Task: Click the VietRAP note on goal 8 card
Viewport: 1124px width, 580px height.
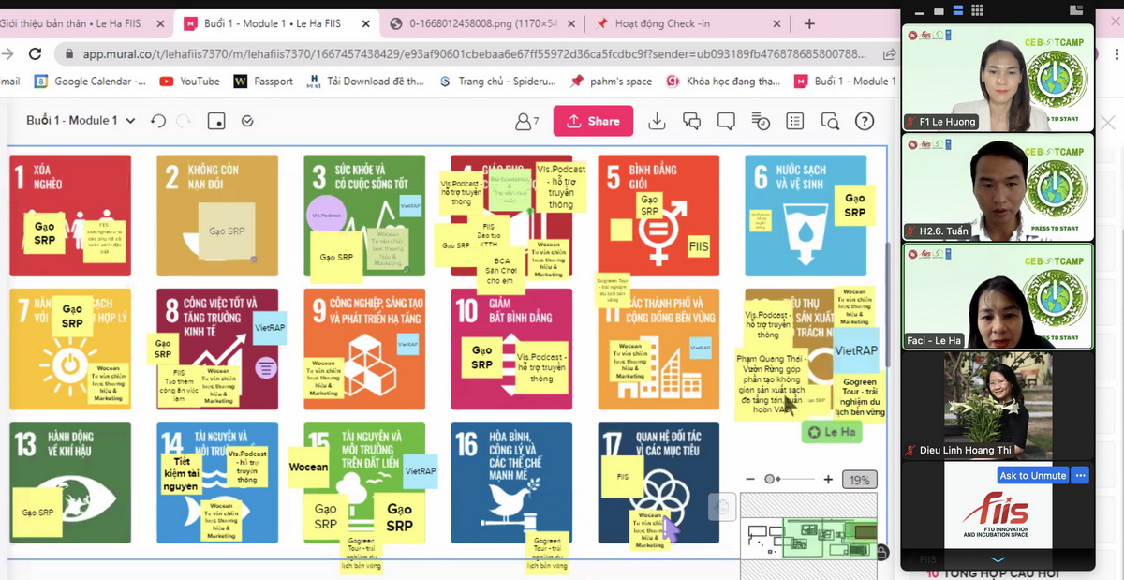Action: point(270,329)
